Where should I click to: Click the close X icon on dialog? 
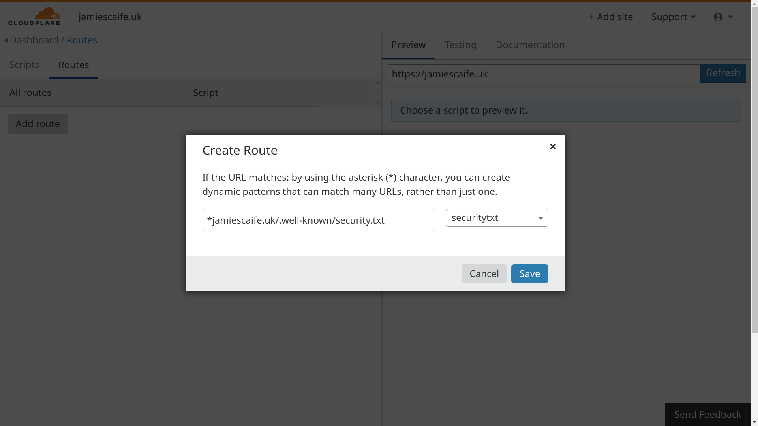point(553,146)
